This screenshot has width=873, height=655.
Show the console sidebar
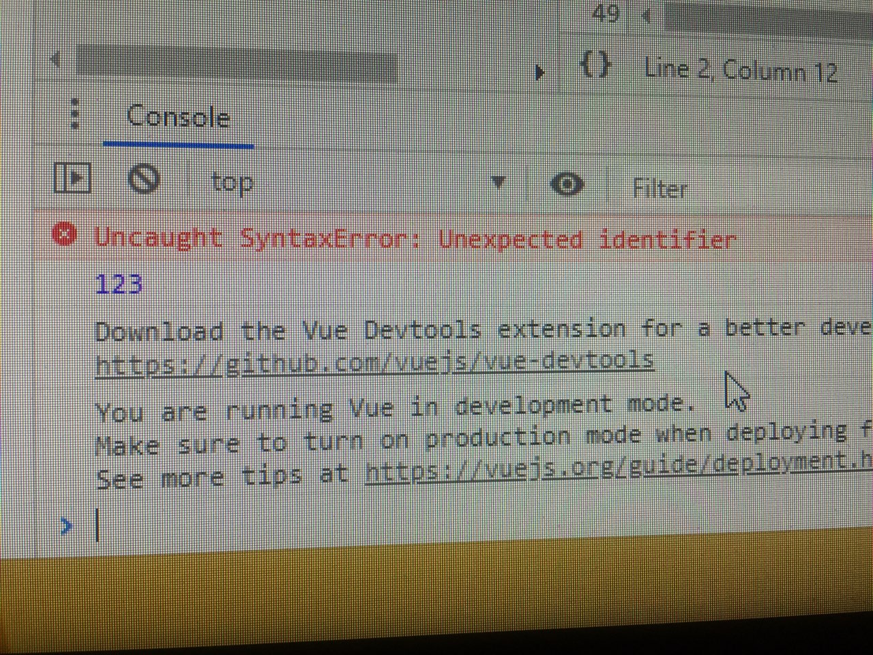[x=72, y=178]
